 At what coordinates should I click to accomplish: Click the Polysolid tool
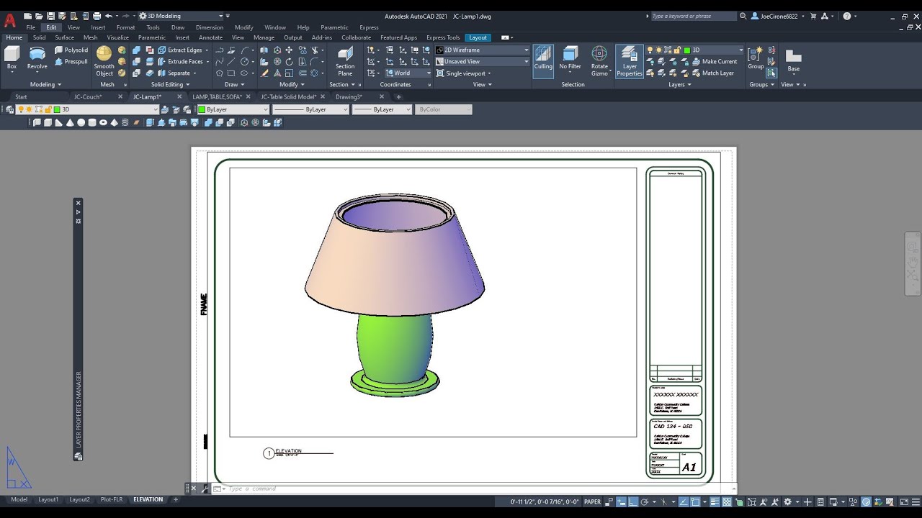point(71,50)
